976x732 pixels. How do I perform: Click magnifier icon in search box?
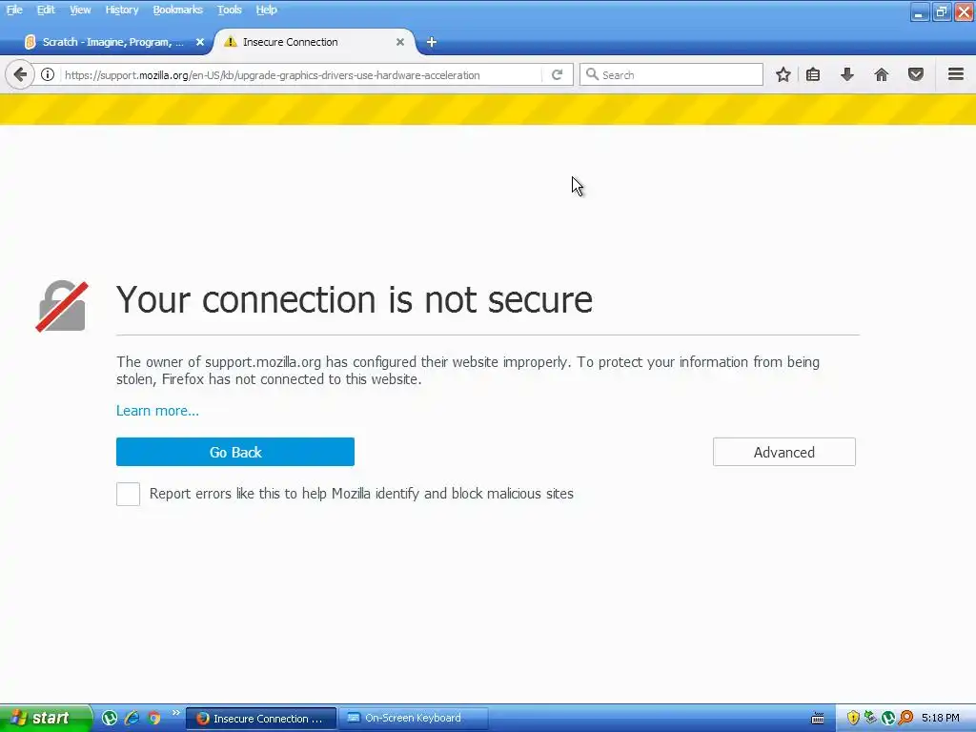coord(592,74)
